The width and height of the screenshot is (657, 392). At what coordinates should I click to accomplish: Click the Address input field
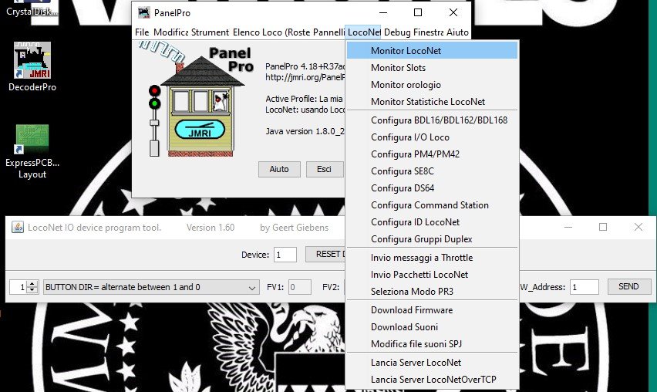(x=584, y=287)
